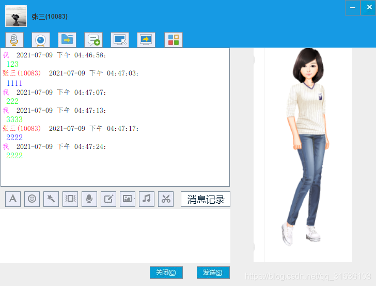
Task: Click the green 2222 message at 04:47:24
Action: 14,156
